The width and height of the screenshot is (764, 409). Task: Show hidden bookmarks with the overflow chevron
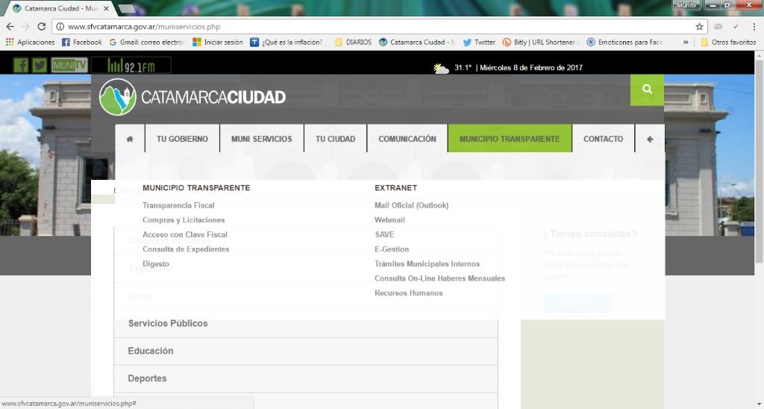[686, 43]
